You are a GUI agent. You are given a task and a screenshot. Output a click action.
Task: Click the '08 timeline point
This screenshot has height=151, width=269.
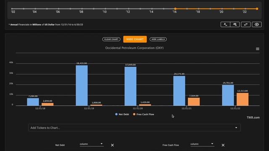[x=82, y=9]
